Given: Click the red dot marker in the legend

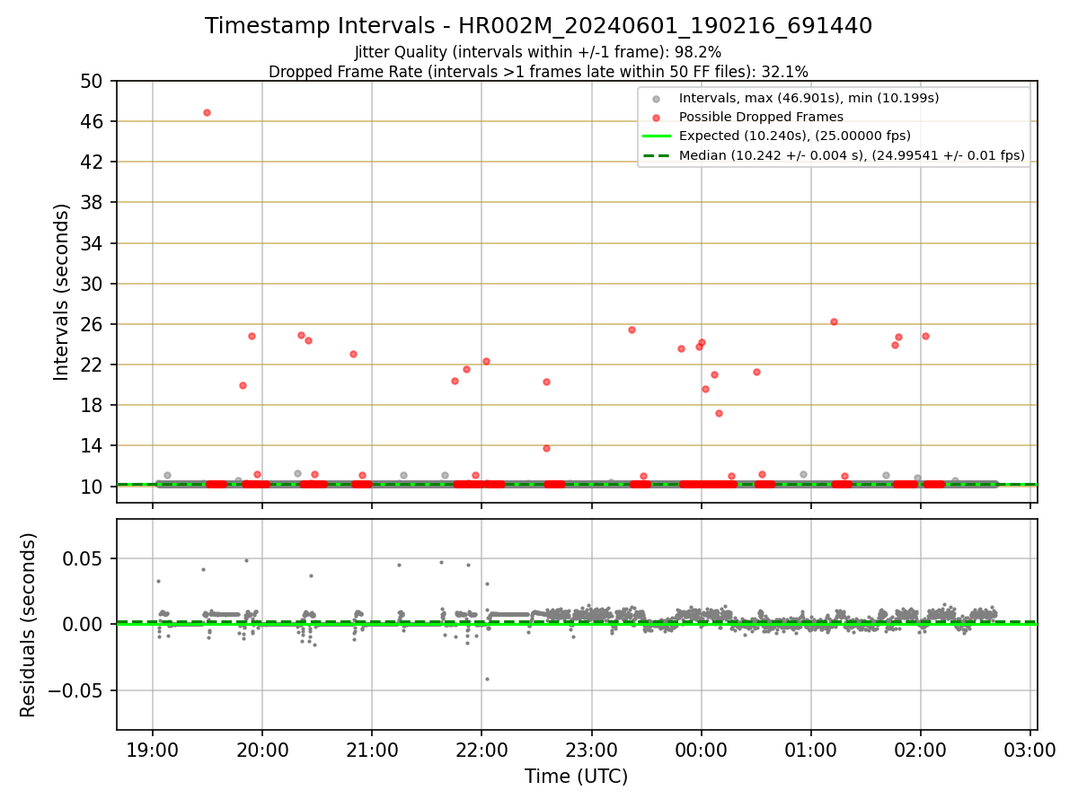Looking at the screenshot, I should [x=657, y=118].
